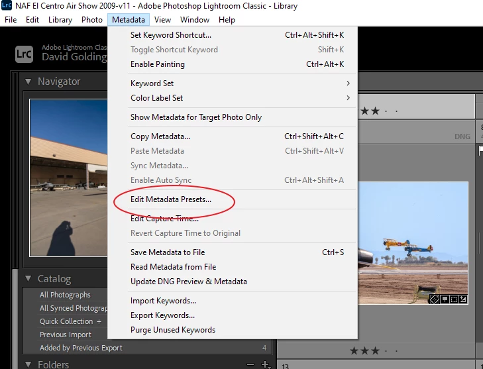The height and width of the screenshot is (369, 483).
Task: Set star rating in the bottom grid cell
Action: [x=374, y=350]
